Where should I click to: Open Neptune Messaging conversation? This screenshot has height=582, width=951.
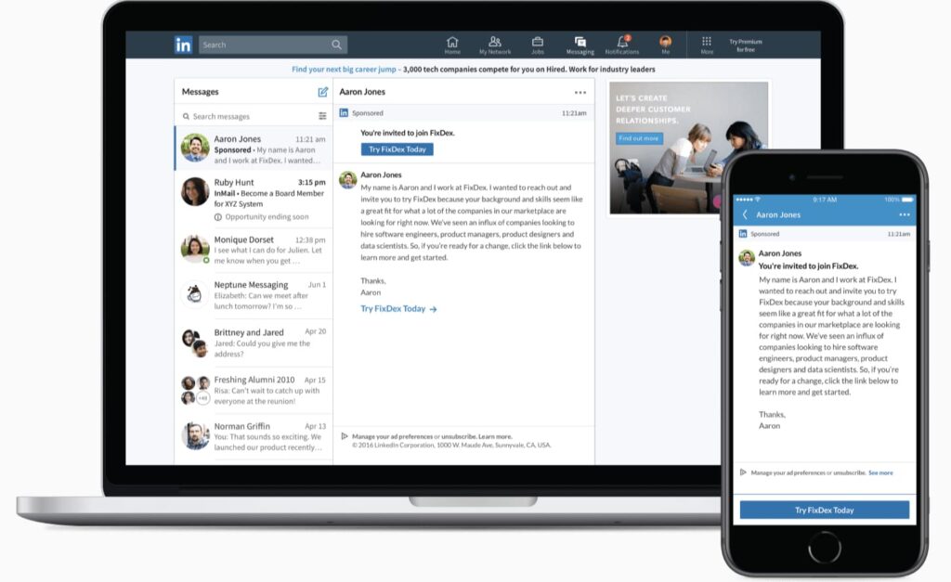pyautogui.click(x=254, y=294)
